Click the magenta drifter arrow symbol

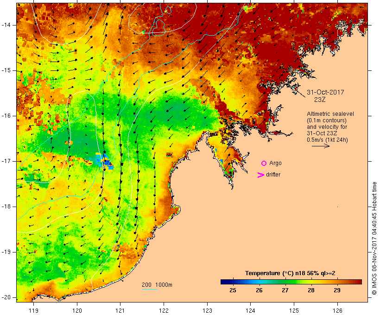coord(260,175)
